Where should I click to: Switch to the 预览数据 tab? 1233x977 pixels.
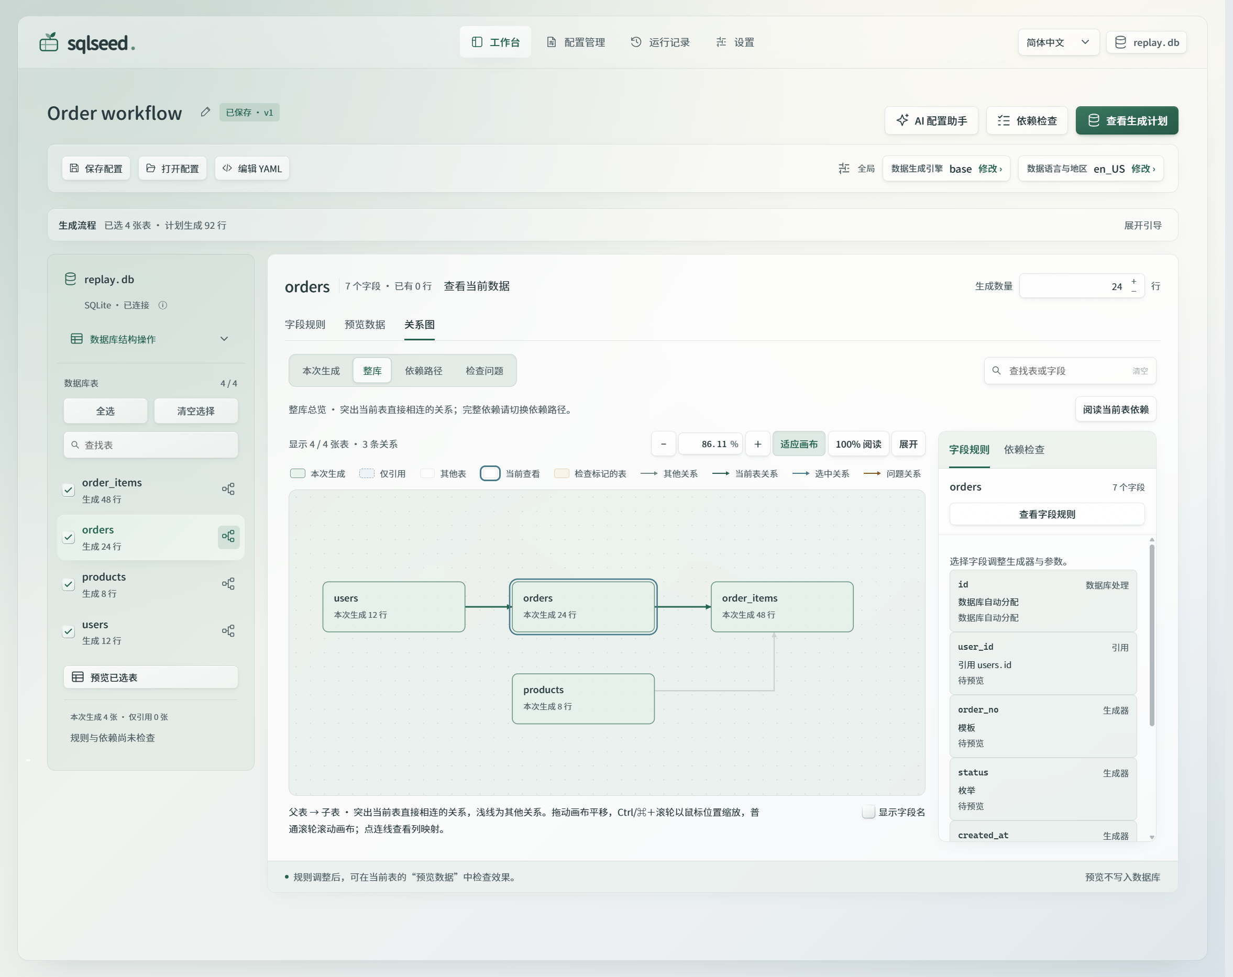[x=365, y=325]
